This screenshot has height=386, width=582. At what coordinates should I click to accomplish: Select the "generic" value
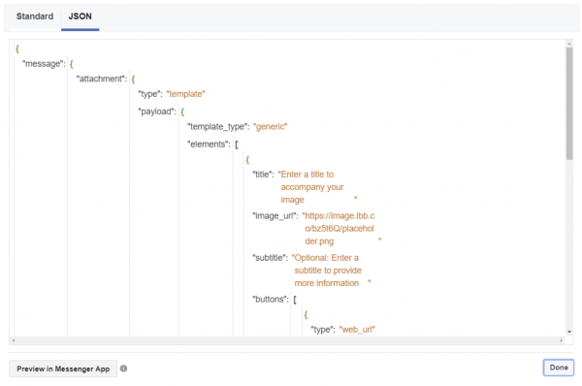[271, 126]
